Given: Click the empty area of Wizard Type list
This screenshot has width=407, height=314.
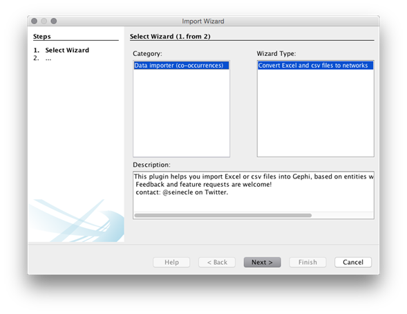Looking at the screenshot, I should [315, 113].
